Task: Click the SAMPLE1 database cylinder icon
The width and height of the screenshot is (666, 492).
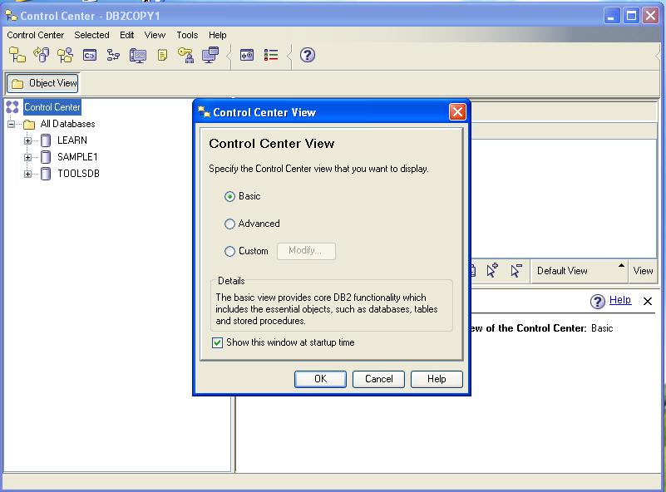Action: coord(46,157)
